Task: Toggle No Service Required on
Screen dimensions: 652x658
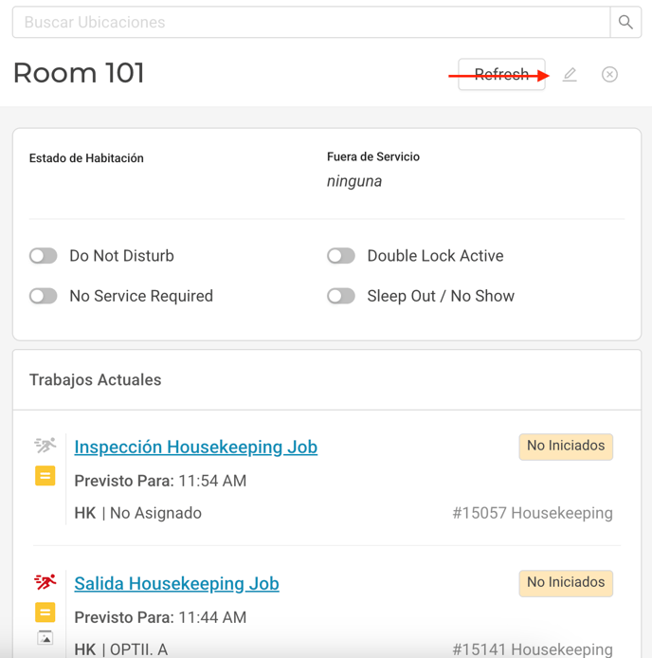Action: tap(44, 296)
